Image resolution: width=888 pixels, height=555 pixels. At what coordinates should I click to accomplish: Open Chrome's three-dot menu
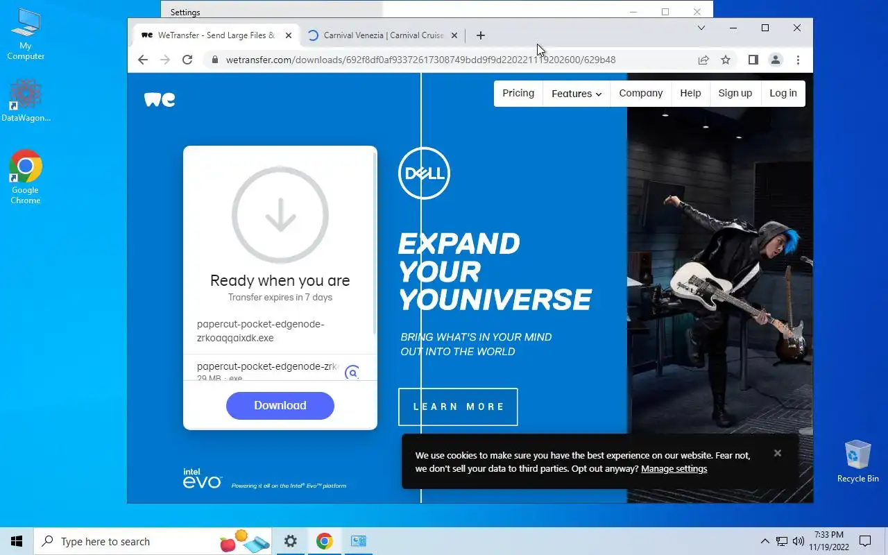click(798, 60)
